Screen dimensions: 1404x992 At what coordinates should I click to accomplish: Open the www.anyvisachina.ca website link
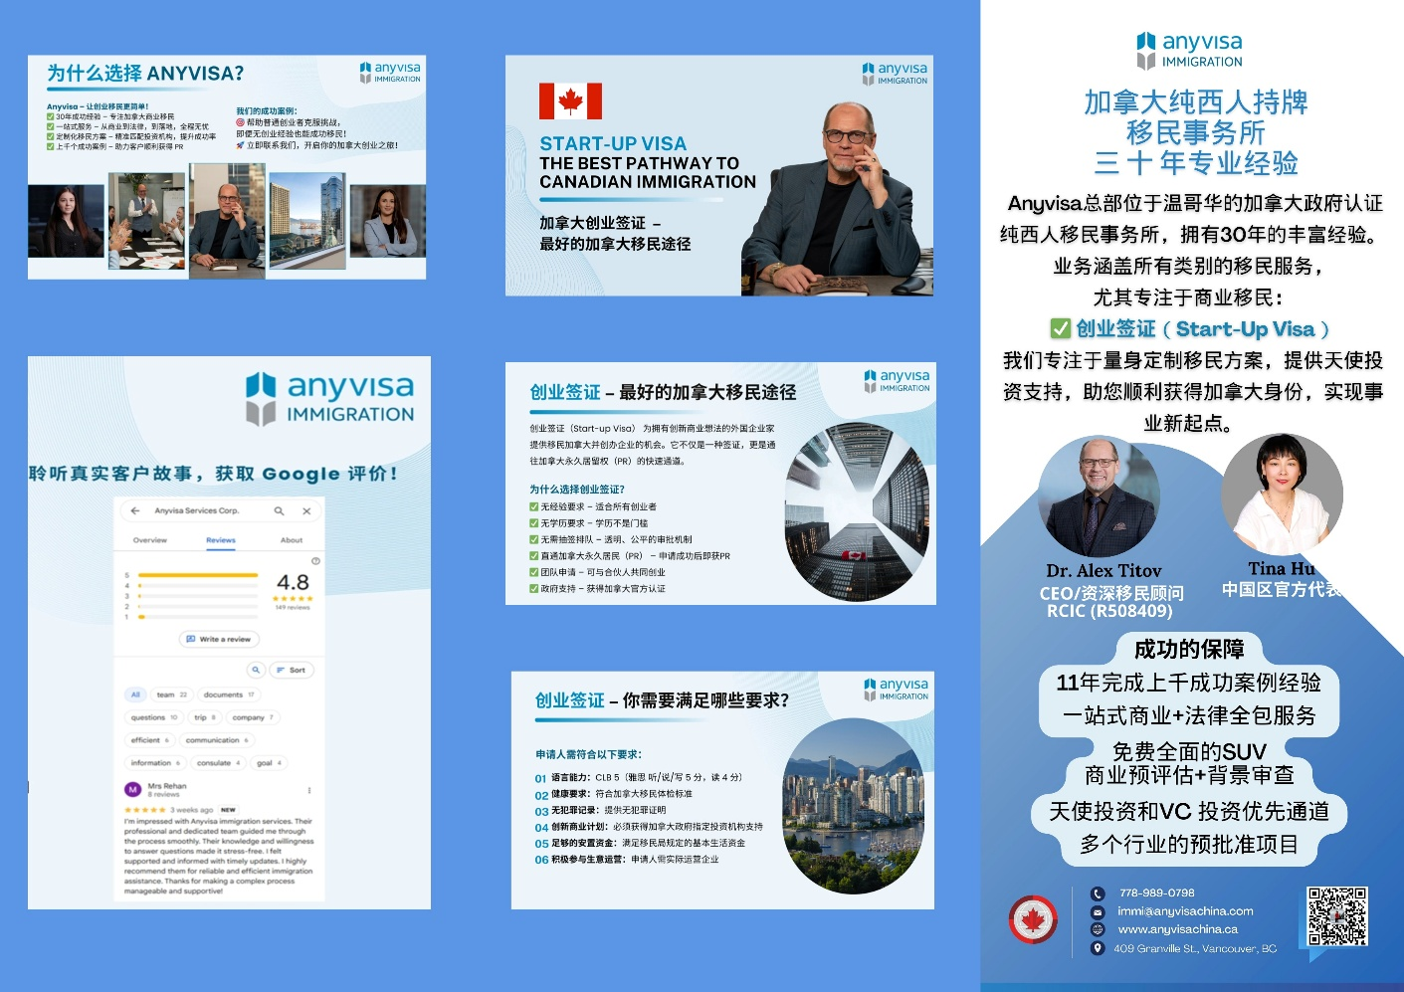1178,929
